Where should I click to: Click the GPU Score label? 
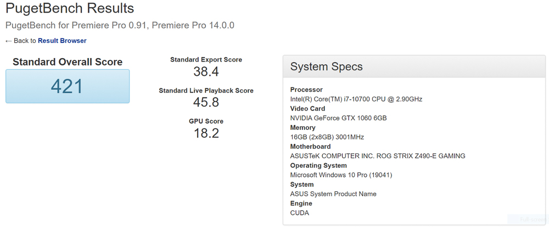tap(206, 121)
